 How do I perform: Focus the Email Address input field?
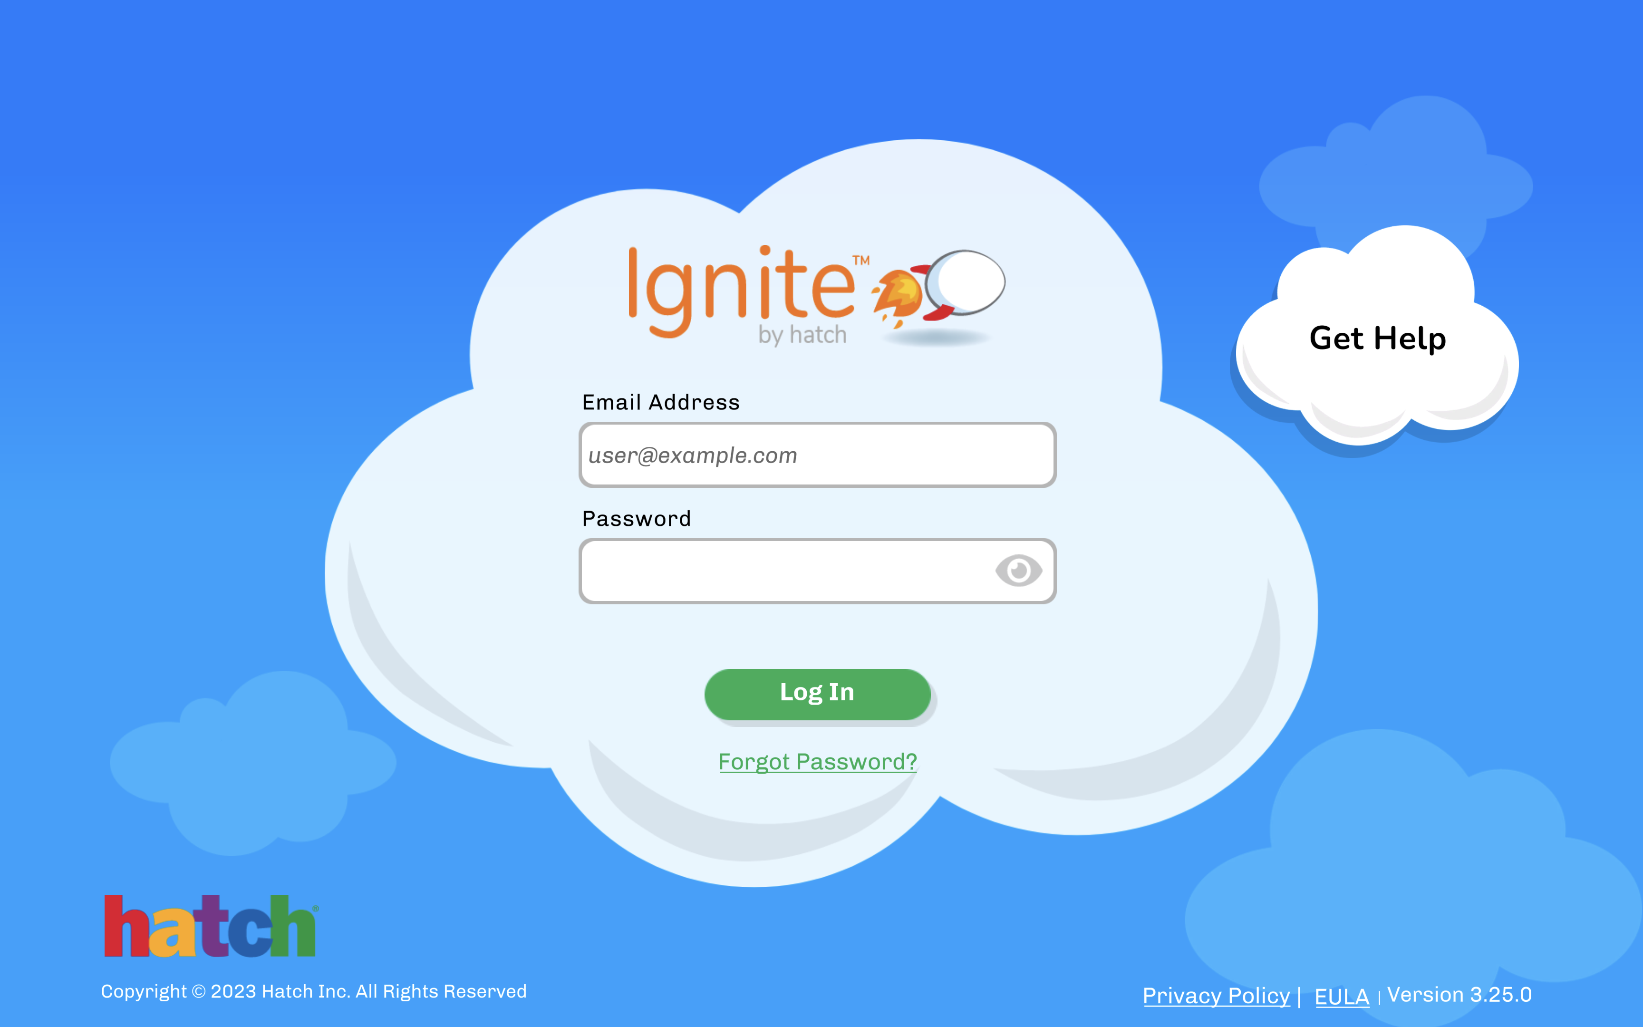[817, 455]
